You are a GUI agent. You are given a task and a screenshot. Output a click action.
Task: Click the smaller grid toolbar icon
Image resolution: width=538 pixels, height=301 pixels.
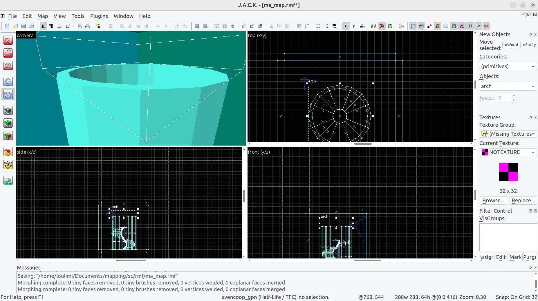pos(59,26)
